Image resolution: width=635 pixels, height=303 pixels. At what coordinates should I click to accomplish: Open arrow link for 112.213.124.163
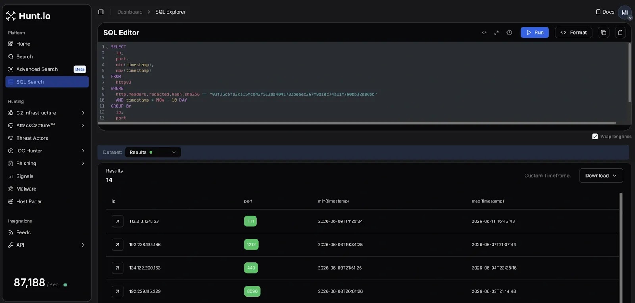click(x=117, y=221)
